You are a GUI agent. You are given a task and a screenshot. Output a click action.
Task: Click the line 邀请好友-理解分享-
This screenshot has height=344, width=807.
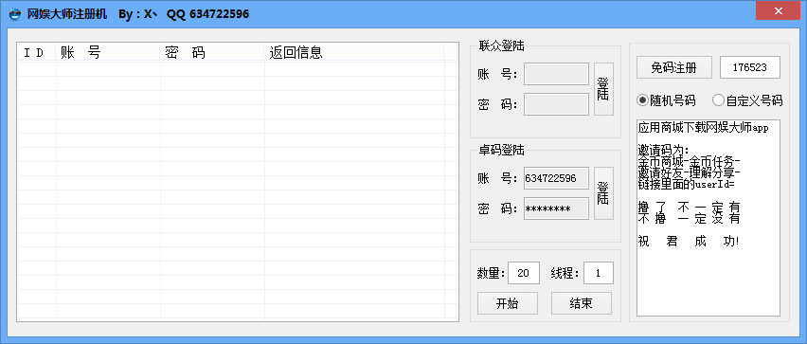tap(690, 172)
